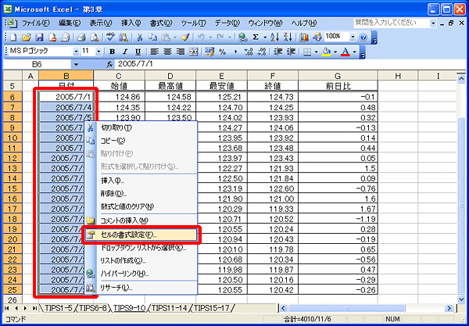Viewport: 469px width, 326px height.
Task: Sort ascending with the A-Z icon
Action: [274, 37]
